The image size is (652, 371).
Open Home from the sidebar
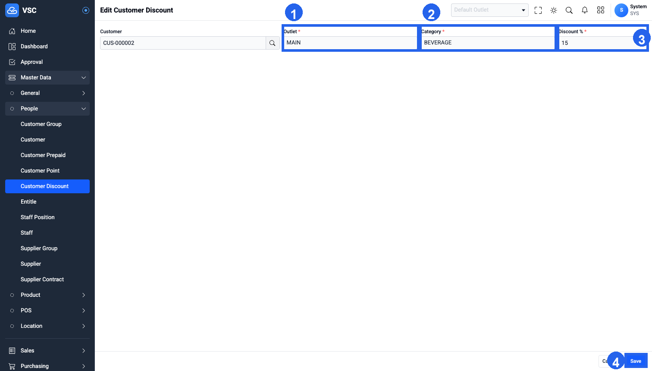coord(47,31)
